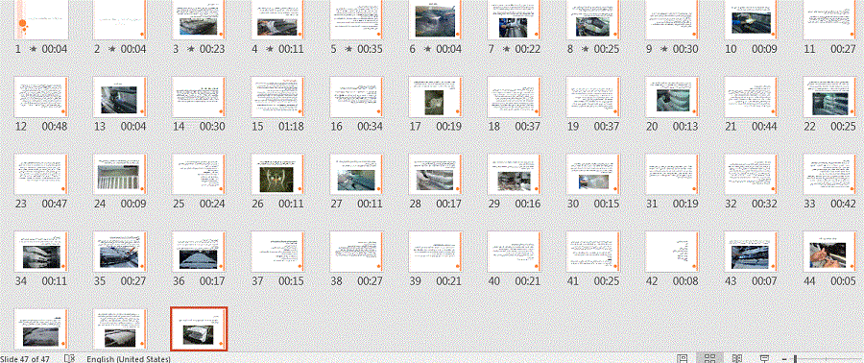Select the Slide Sorter view icon
The image size is (864, 363).
[709, 358]
